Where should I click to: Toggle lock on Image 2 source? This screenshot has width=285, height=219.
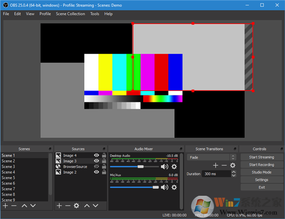pos(104,173)
